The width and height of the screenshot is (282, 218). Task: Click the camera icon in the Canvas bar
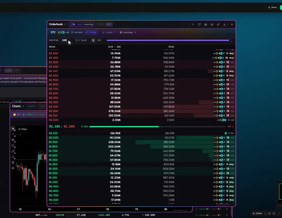269,213
